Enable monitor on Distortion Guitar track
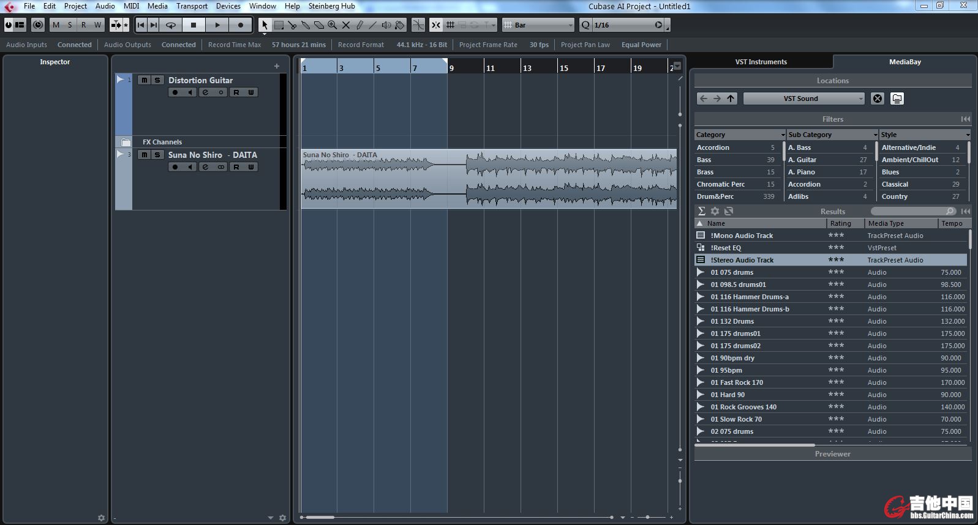Viewport: 978px width, 525px height. [x=190, y=92]
